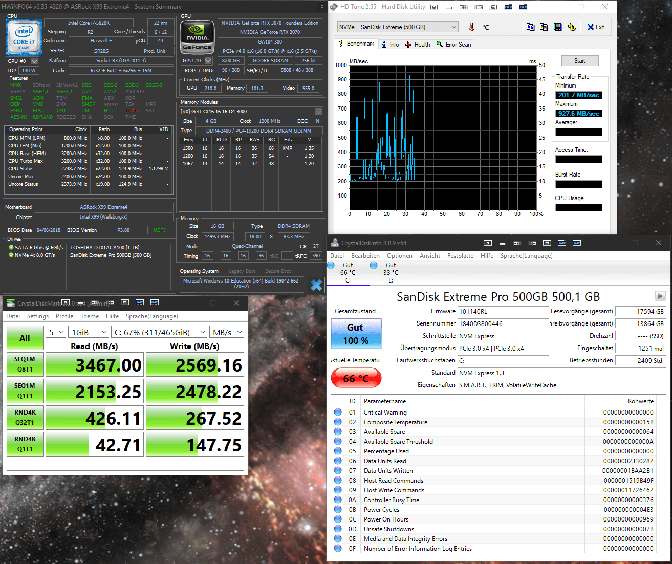The height and width of the screenshot is (564, 672).
Task: Click the green All button in CrystalDiskMark
Action: click(25, 338)
